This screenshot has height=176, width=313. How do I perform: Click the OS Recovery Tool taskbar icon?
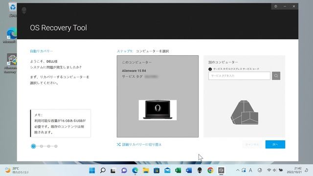tap(221, 171)
